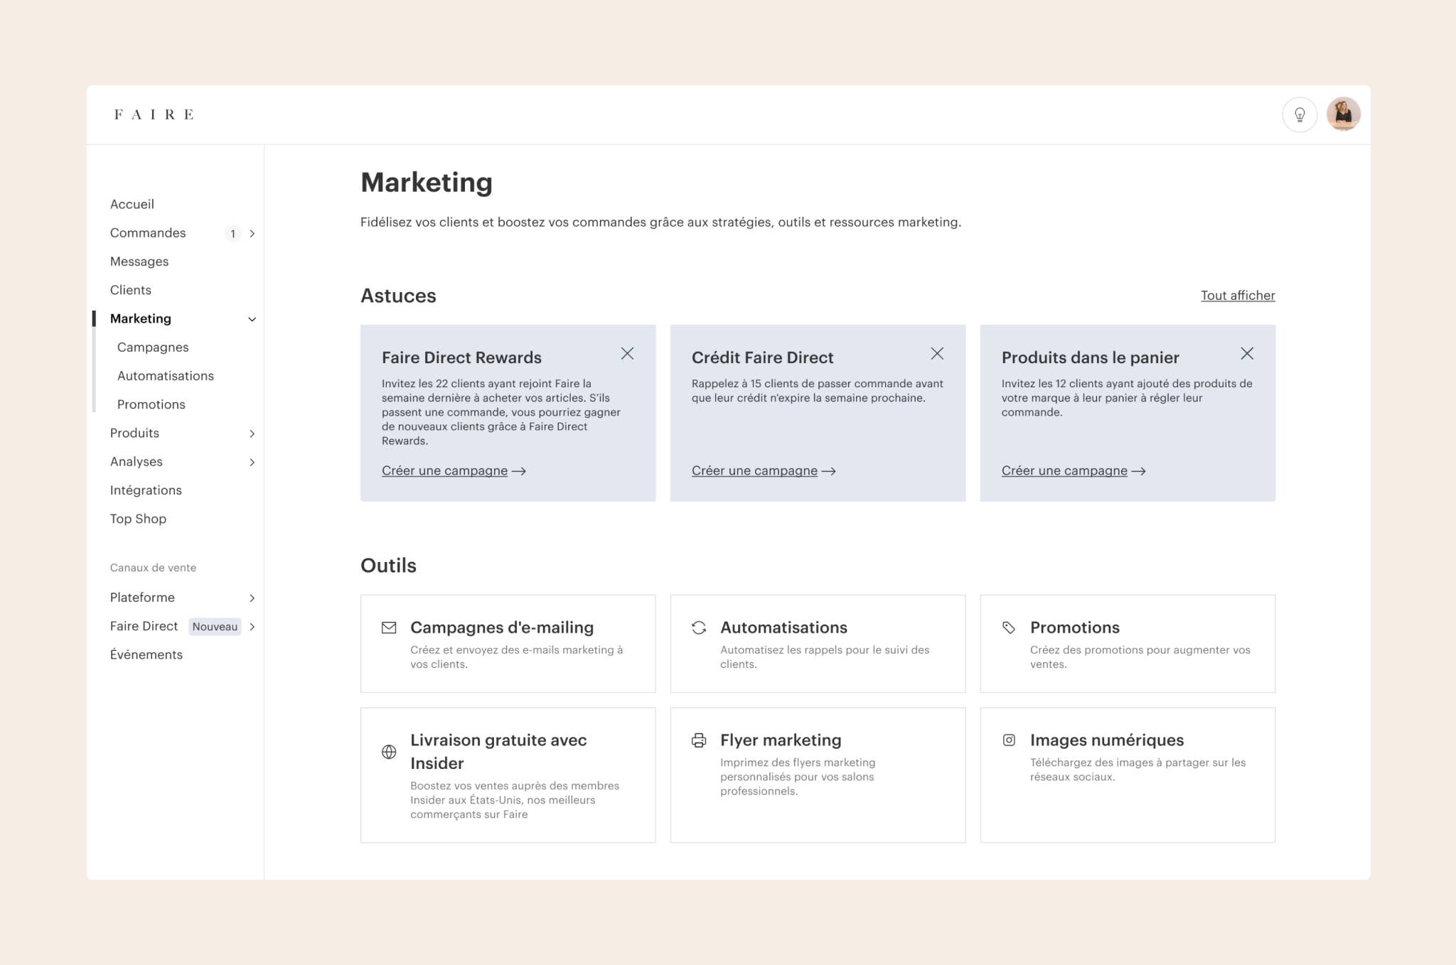This screenshot has height=965, width=1456.
Task: Expand the Produits sidebar menu
Action: pos(252,433)
